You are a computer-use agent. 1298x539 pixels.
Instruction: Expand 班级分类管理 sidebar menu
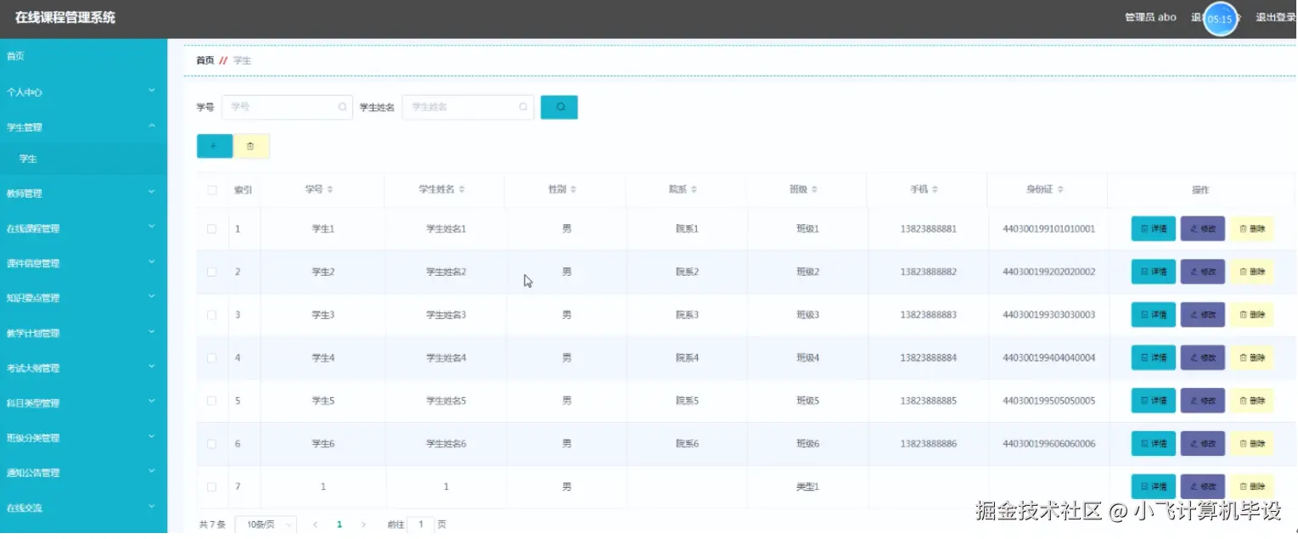[83, 438]
